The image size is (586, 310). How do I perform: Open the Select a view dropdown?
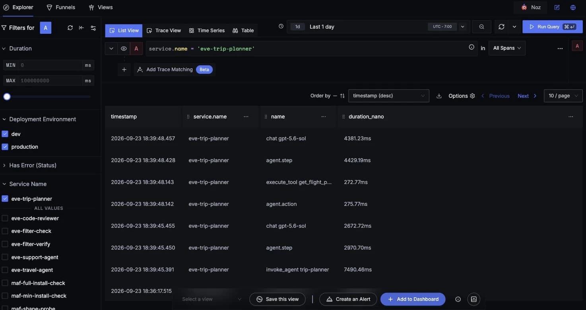coord(212,299)
